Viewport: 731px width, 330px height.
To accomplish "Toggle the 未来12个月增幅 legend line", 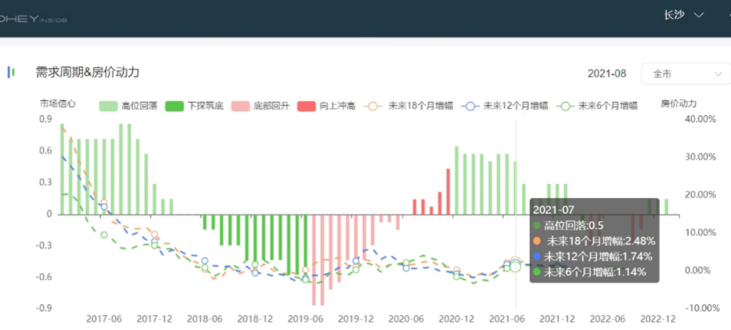I will [x=504, y=106].
